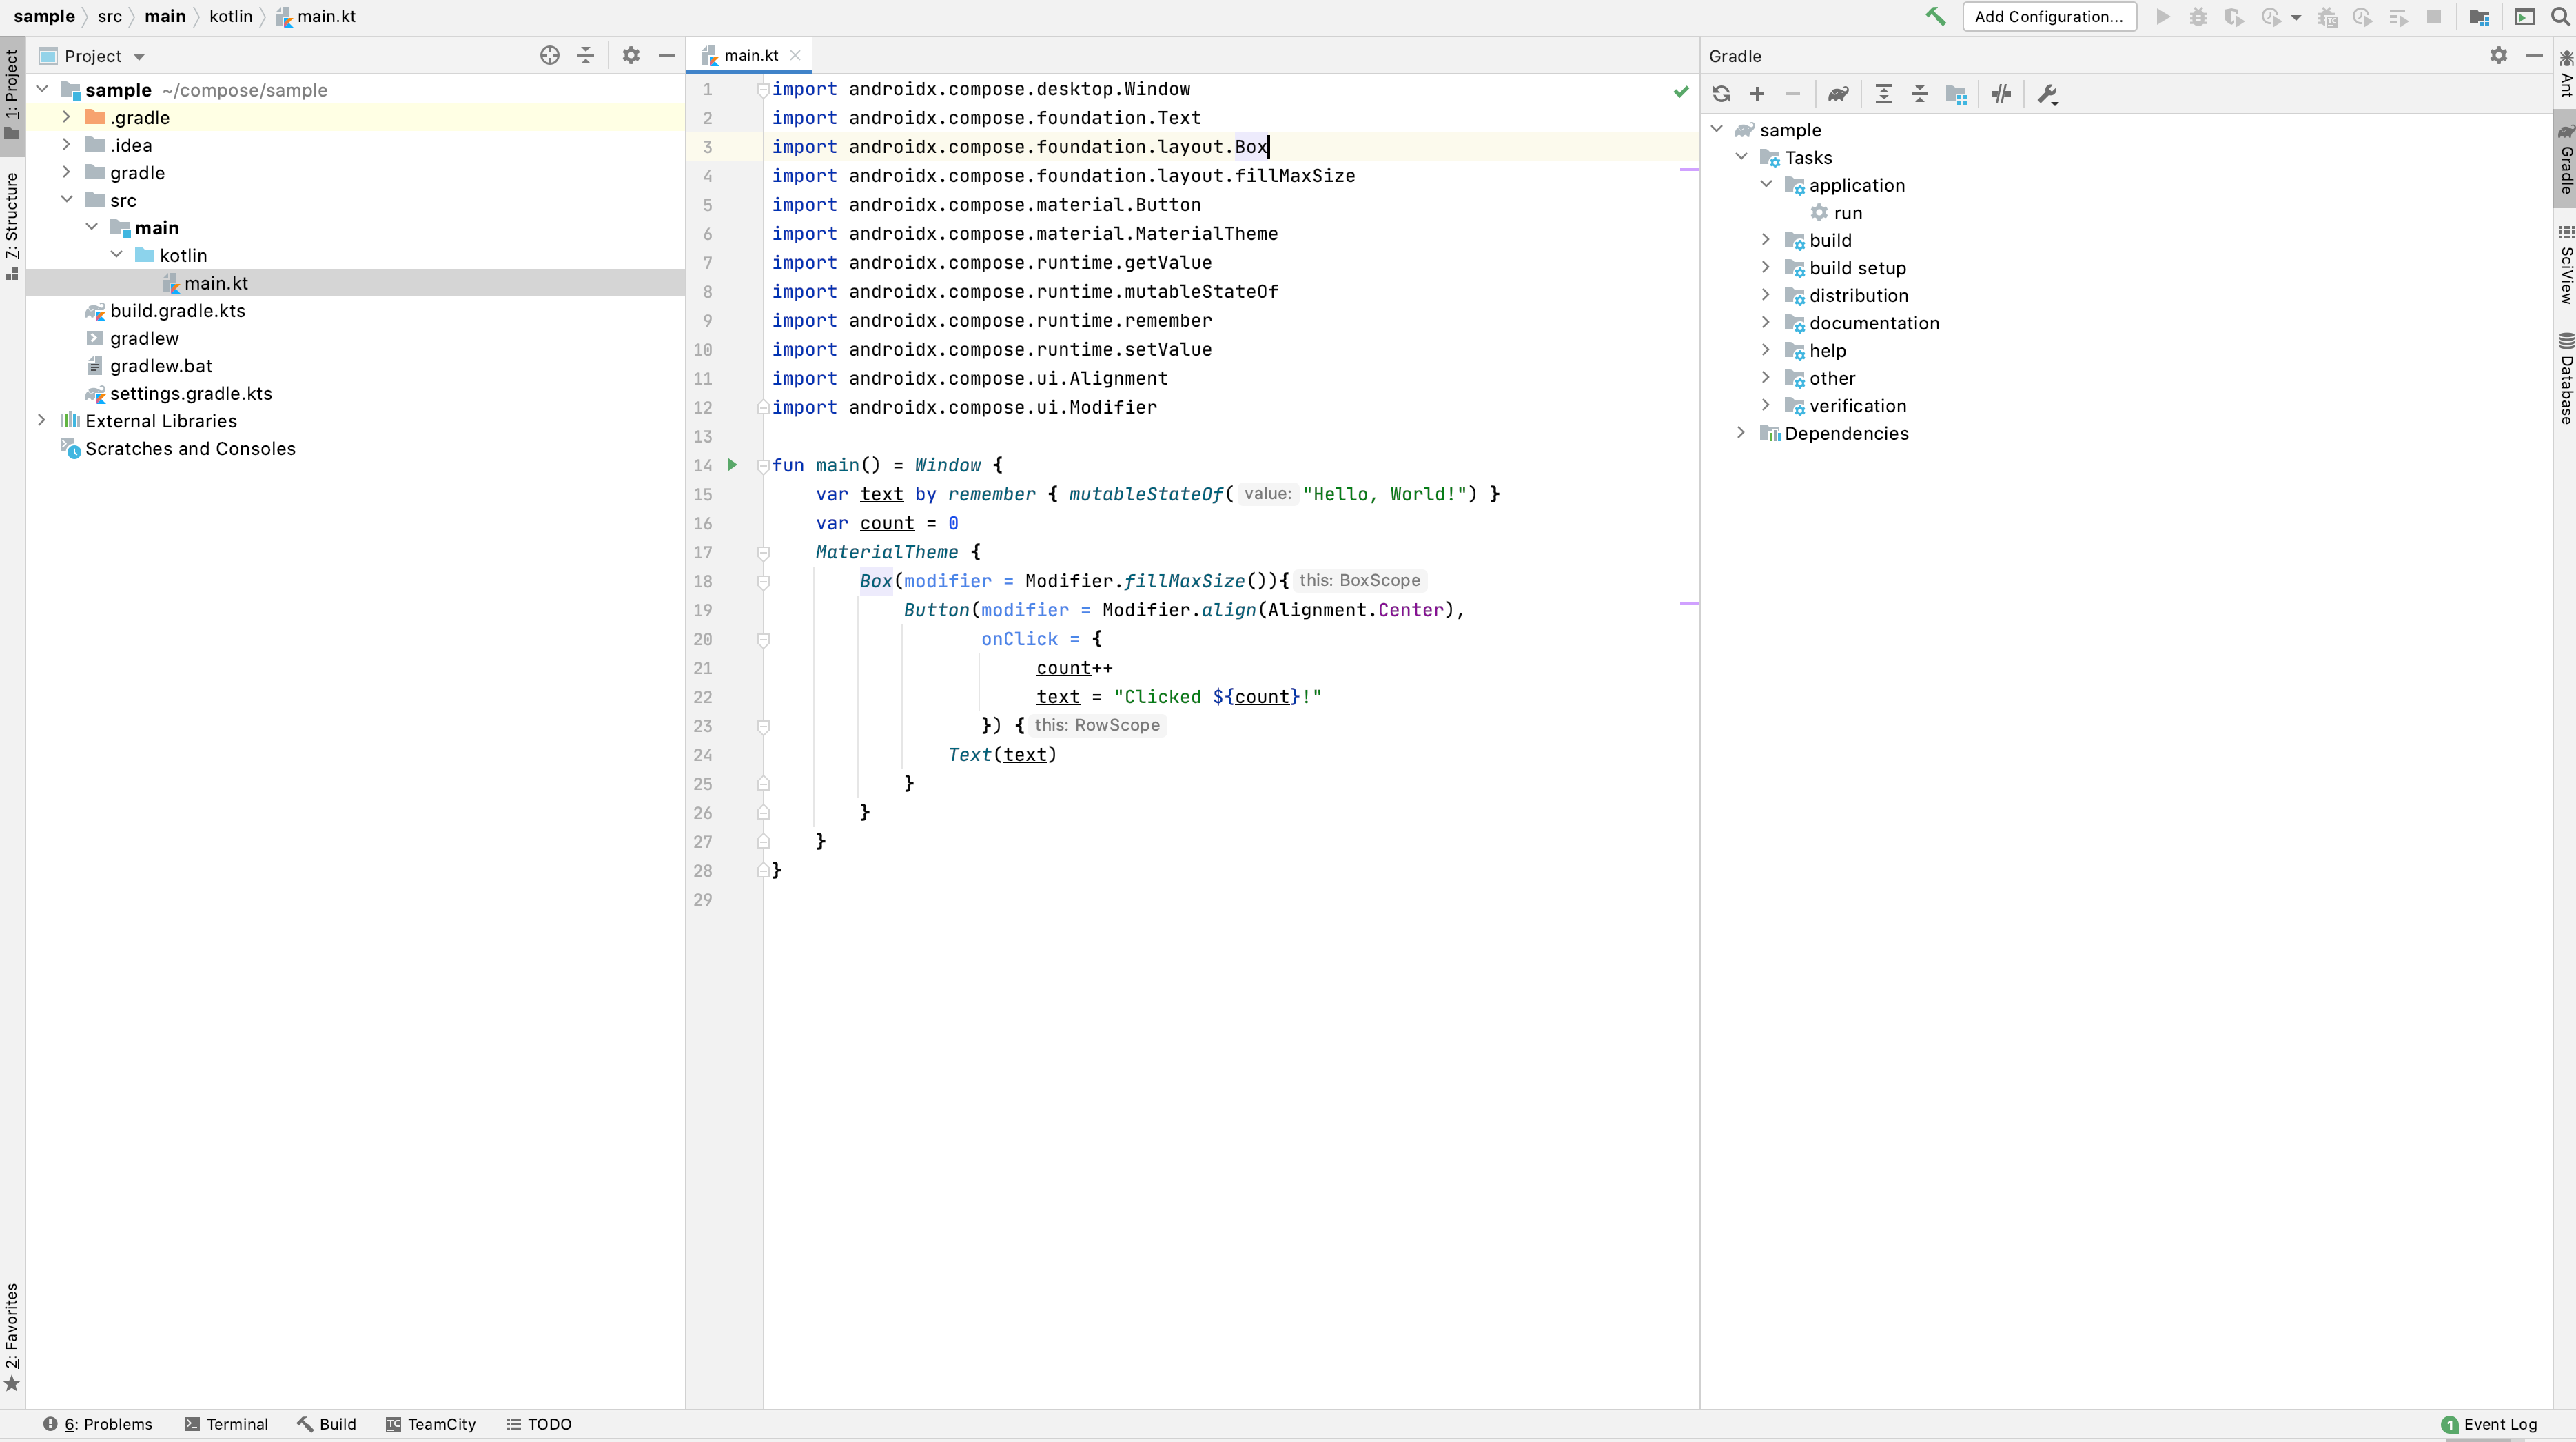Expand the .gradle folder
2576x1442 pixels.
(66, 118)
